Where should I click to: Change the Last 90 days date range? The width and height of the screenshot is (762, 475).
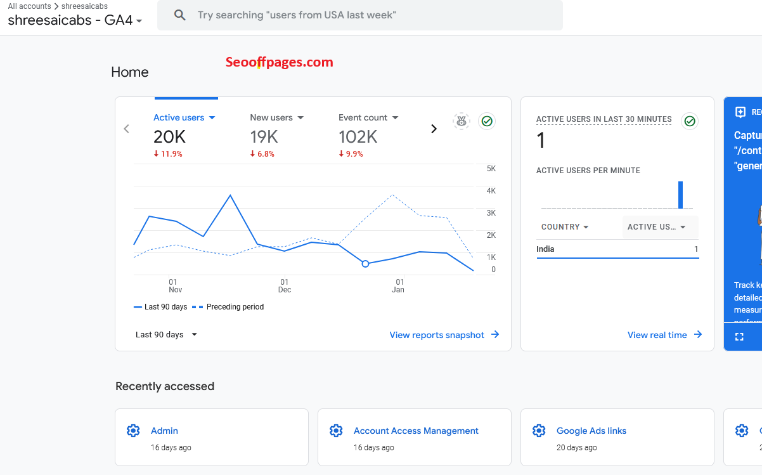[167, 335]
